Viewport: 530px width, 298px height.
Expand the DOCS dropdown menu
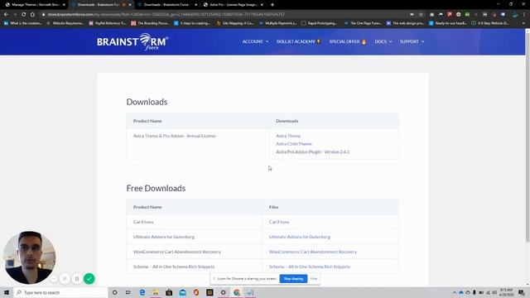(x=383, y=41)
